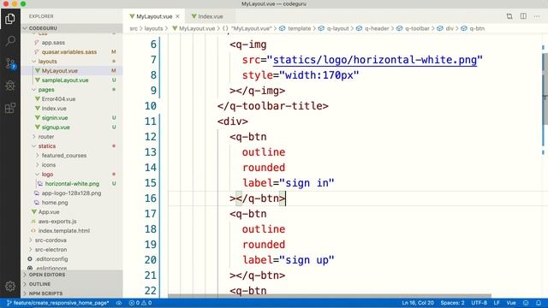This screenshot has height=308, width=548.
Task: Expand the OUTLINE section
Action: tap(72, 284)
